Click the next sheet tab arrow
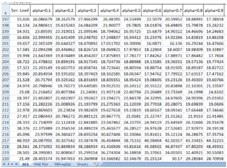Image resolution: width=227 pixels, height=168 pixels. [12, 164]
